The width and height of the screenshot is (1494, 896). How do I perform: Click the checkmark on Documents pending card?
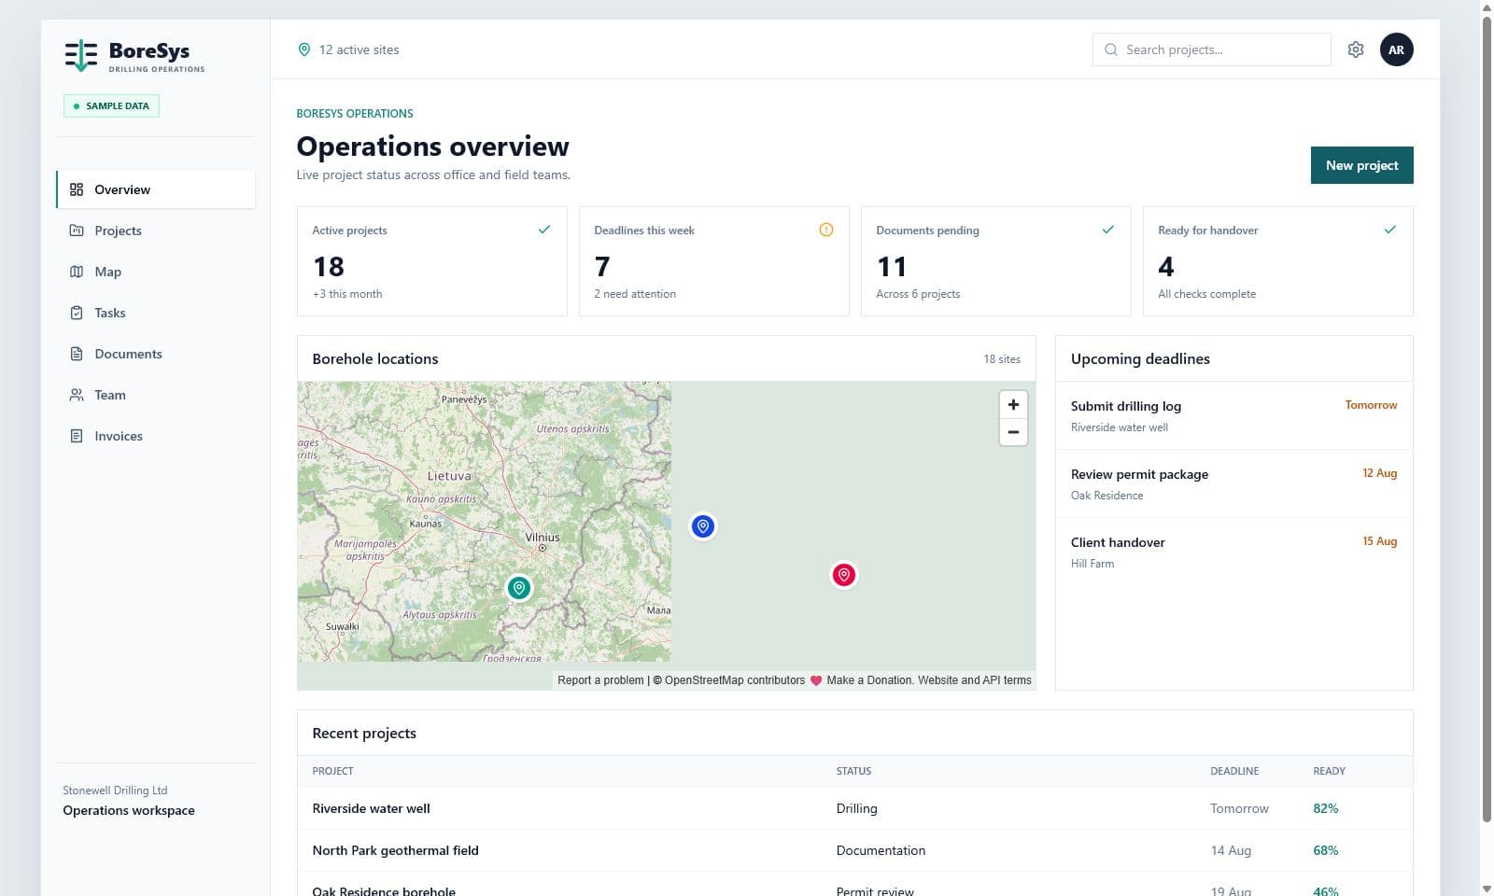(x=1108, y=230)
